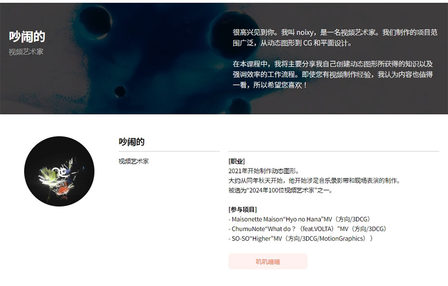Screen dimensions: 448x286
Task: Click the banner paragraph starting 在本课程中
Action: [x=332, y=74]
